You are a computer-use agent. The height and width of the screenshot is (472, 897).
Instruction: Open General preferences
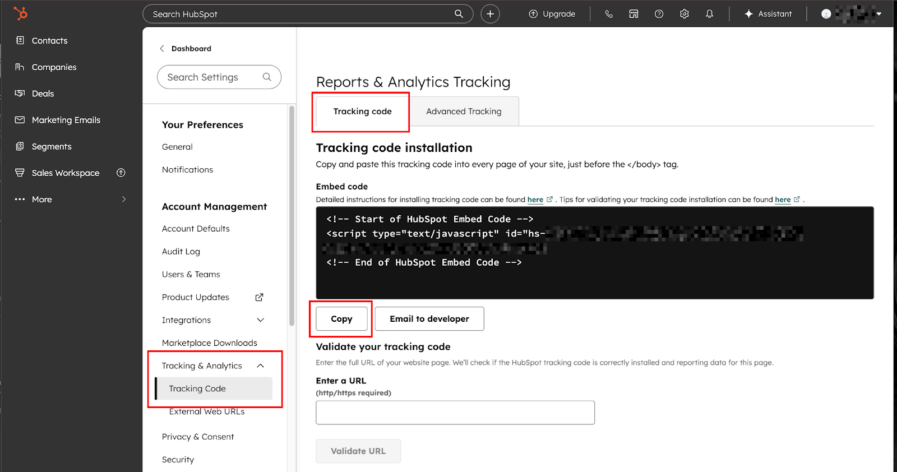click(x=177, y=147)
